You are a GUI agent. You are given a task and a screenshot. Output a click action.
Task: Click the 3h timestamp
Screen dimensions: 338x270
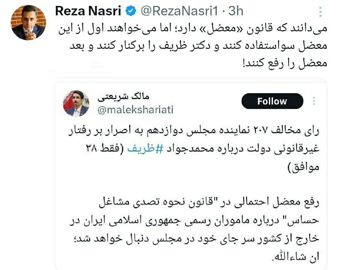click(235, 11)
